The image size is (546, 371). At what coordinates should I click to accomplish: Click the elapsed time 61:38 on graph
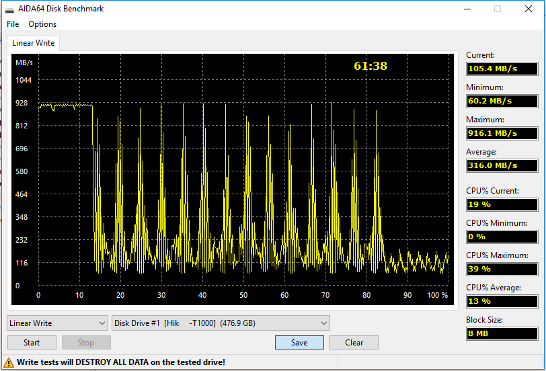click(370, 66)
